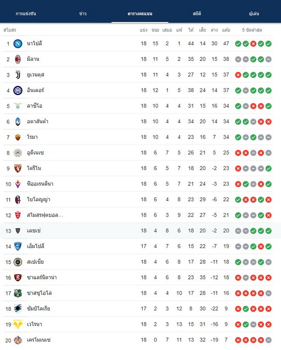Click the truncated สโมสรฟุตบอล… team name
Screen dimensions: 281x350
pos(45,215)
